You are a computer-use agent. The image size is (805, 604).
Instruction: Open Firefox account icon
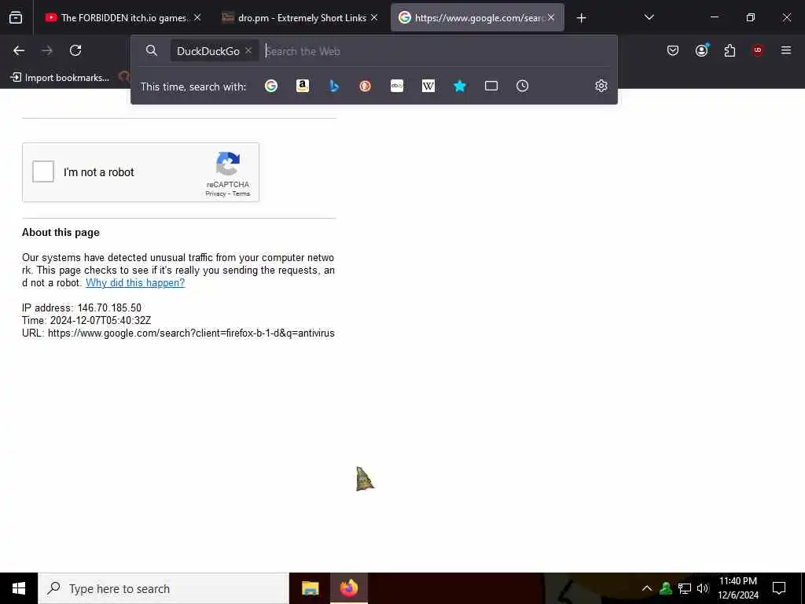click(x=702, y=50)
